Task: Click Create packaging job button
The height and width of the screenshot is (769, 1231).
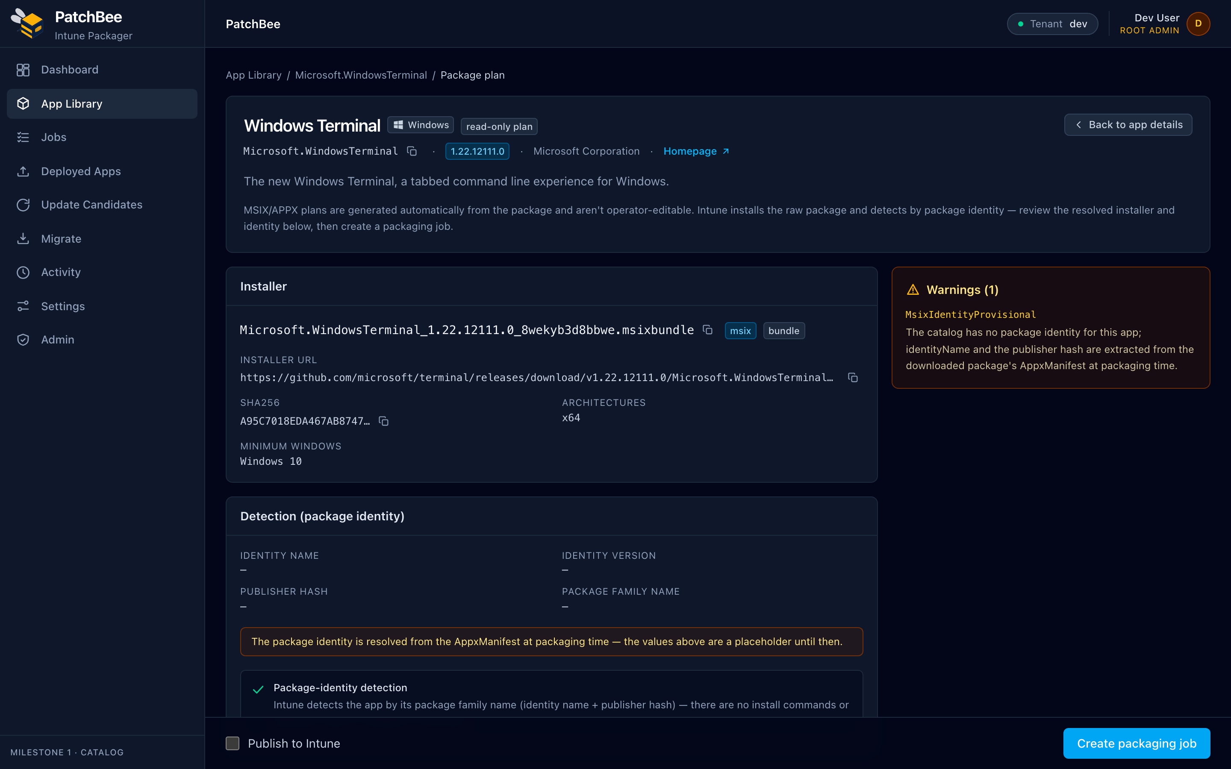Action: (1137, 743)
